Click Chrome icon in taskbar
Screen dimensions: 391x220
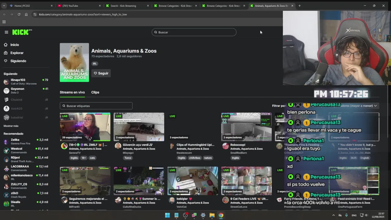click(221, 215)
